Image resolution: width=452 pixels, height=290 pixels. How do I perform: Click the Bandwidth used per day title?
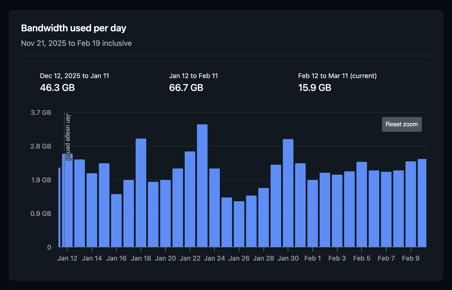74,28
